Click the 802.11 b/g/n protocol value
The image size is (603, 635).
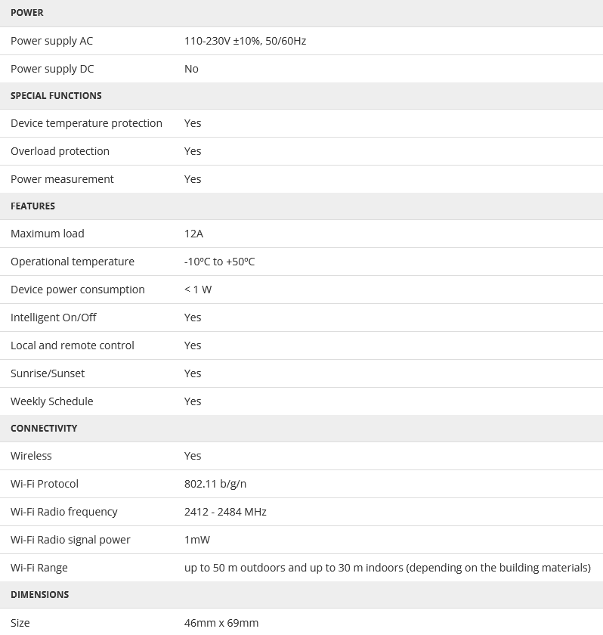[215, 484]
